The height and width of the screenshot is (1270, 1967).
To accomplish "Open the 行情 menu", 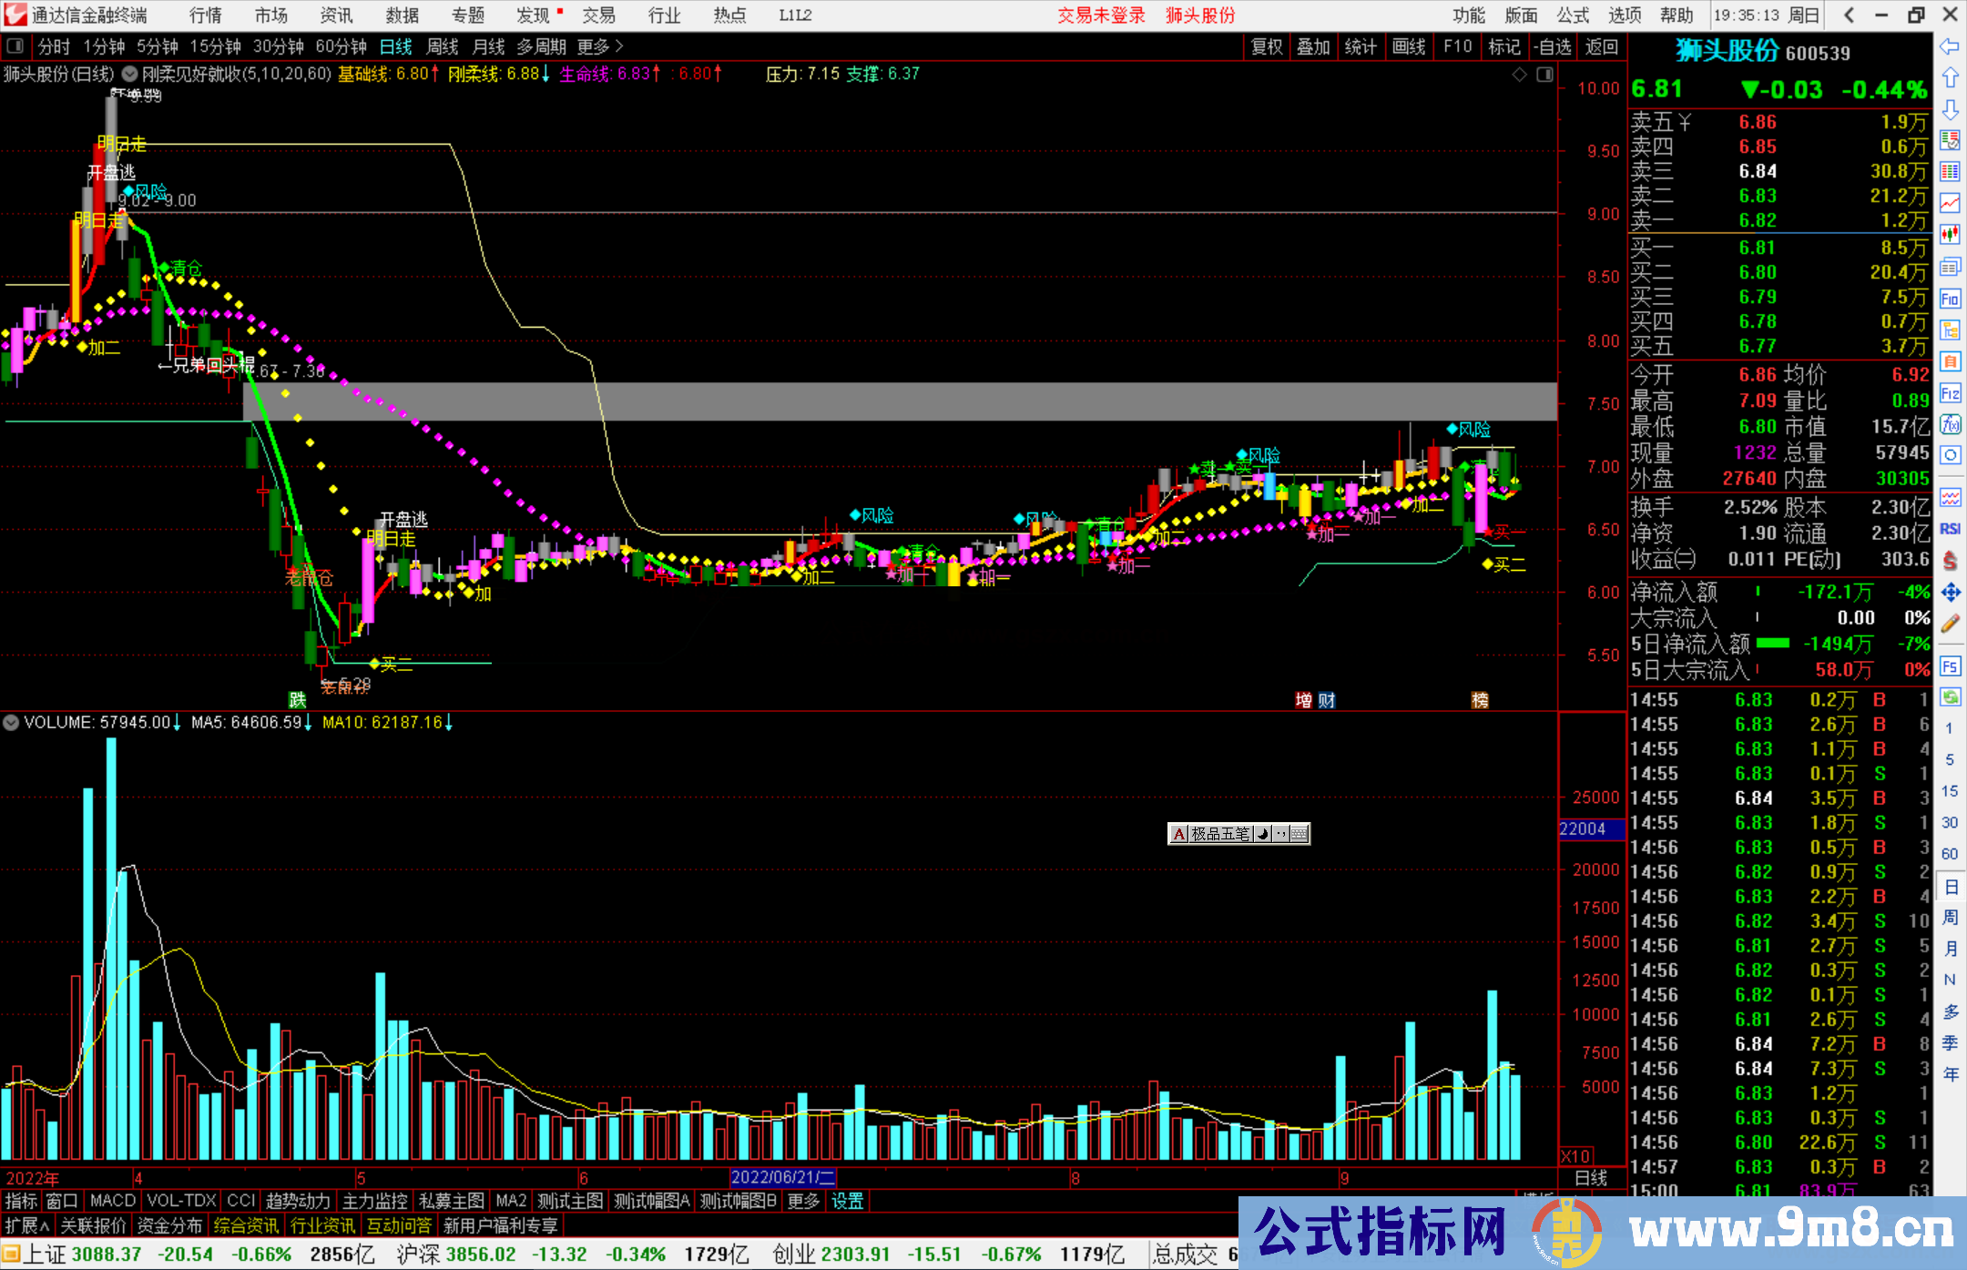I will (x=206, y=15).
